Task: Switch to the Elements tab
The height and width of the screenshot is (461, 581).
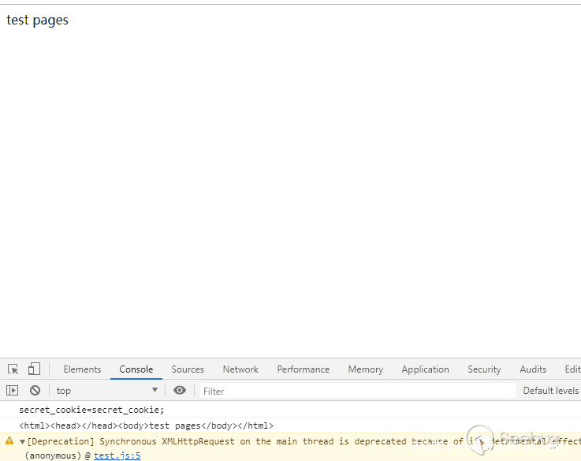Action: pyautogui.click(x=82, y=369)
